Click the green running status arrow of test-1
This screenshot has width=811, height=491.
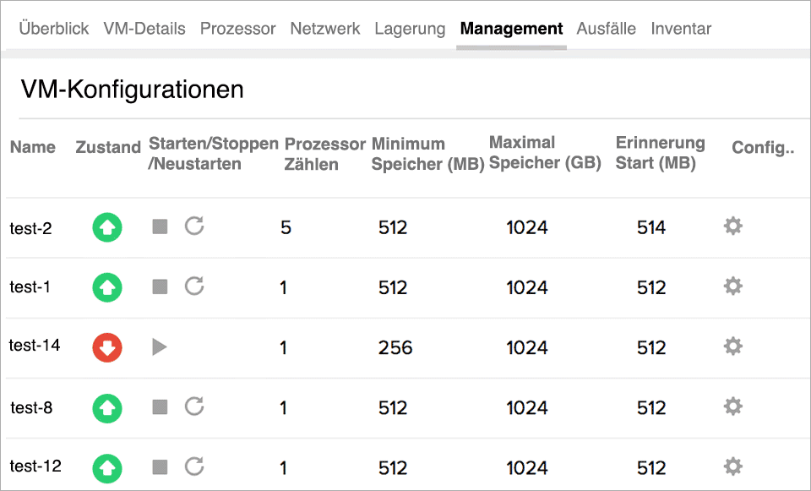coord(106,287)
